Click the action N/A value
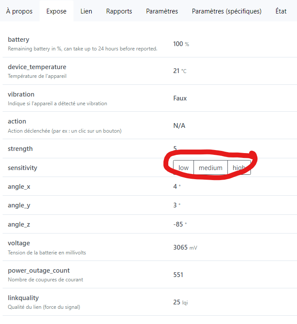 point(179,126)
